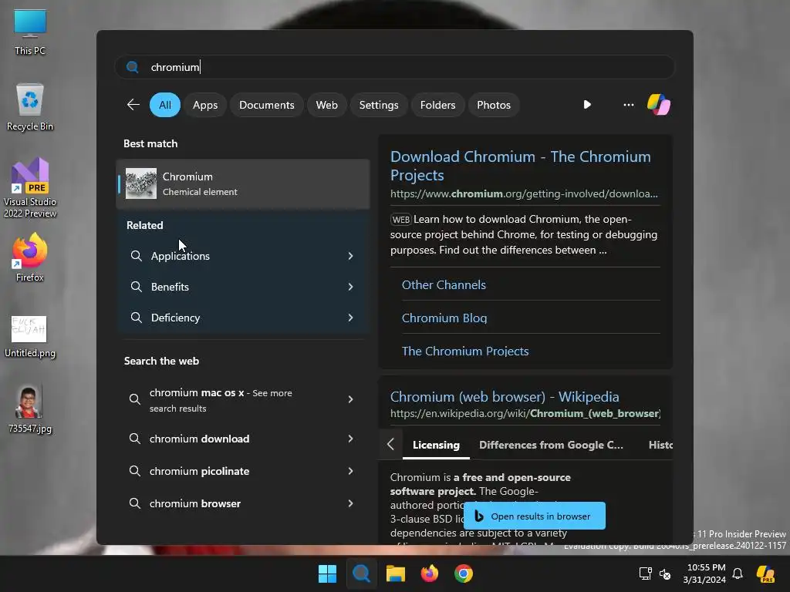
Task: Open notifications bell in system tray
Action: [738, 573]
